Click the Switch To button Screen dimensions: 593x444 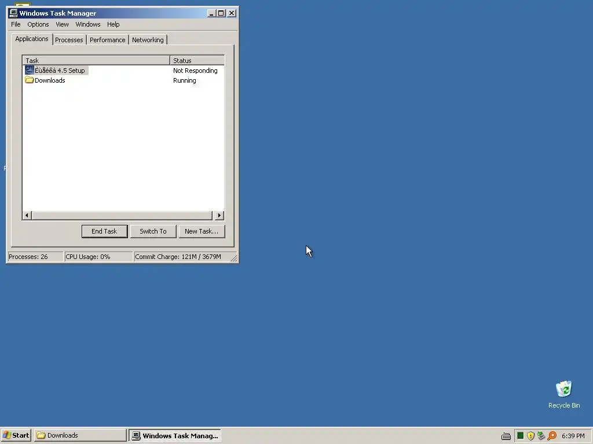pyautogui.click(x=153, y=231)
